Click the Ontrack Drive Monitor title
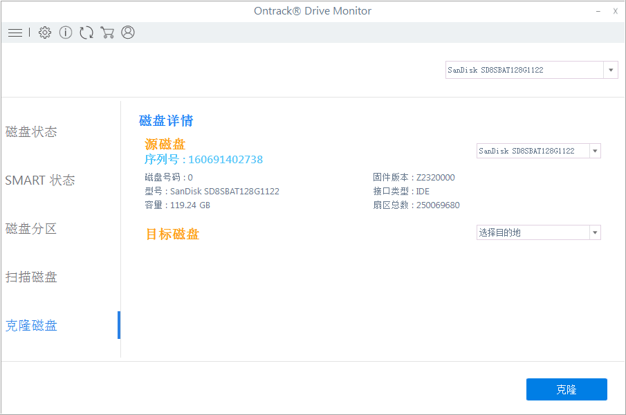626x415 pixels. [313, 11]
